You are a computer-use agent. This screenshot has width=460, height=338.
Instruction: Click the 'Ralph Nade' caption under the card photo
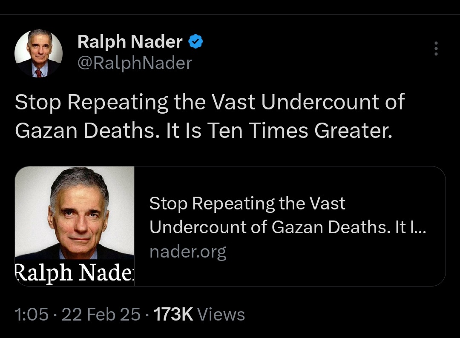(x=75, y=272)
